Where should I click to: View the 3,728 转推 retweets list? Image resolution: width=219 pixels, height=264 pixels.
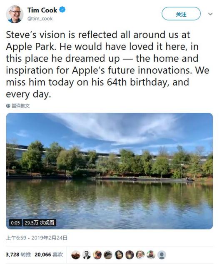[18, 254]
